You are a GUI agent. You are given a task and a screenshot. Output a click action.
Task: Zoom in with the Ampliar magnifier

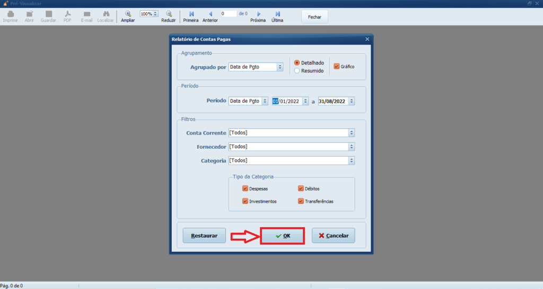[128, 14]
